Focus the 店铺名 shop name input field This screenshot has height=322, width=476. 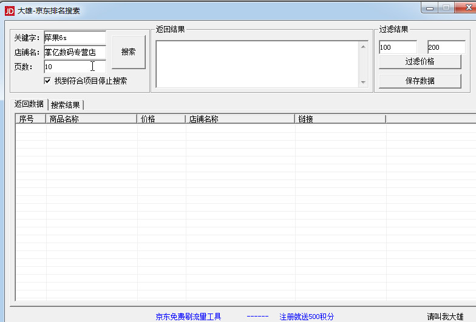[75, 52]
